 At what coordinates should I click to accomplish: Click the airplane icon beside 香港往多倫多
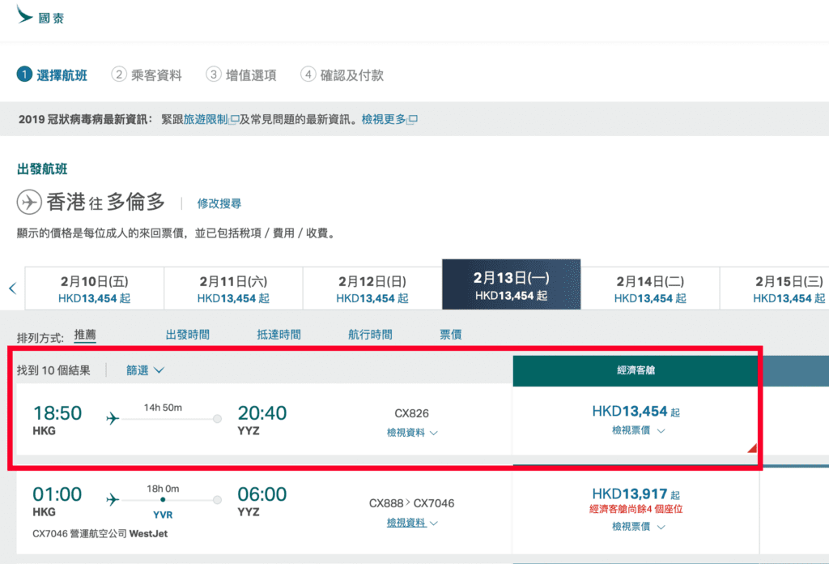29,202
